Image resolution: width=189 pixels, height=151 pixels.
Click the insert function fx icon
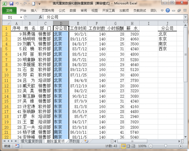tap(40, 17)
